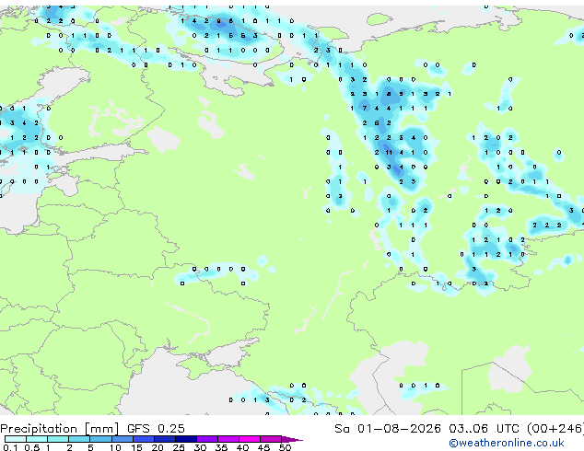Click legend label '15'

[136, 447]
